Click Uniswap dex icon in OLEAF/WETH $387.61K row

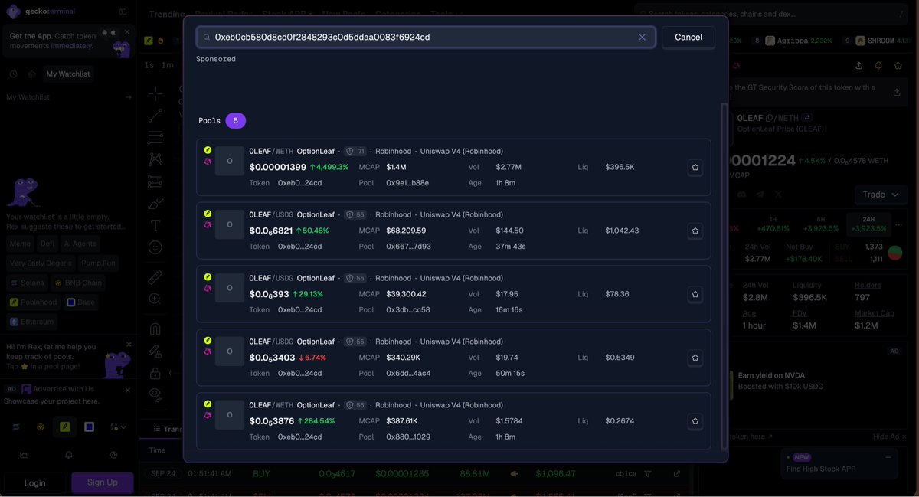[x=208, y=415]
